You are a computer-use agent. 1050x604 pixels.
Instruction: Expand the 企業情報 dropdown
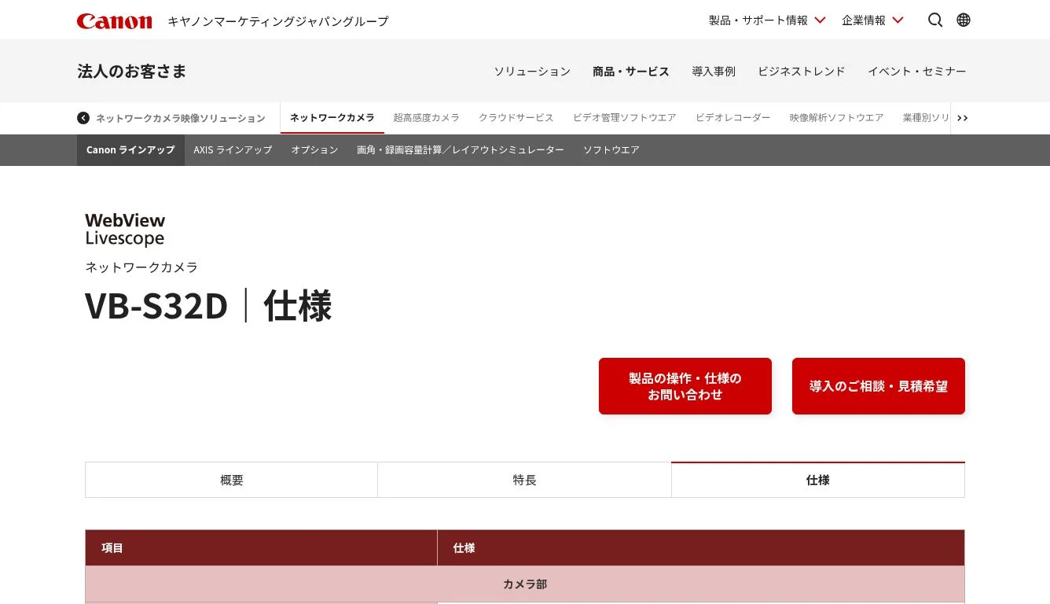click(872, 20)
